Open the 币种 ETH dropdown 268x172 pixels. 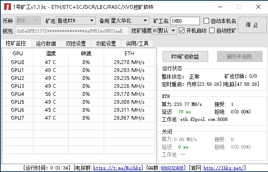click(x=28, y=21)
